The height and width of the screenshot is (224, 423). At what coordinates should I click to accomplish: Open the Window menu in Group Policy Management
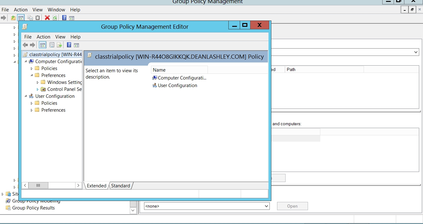[x=56, y=10]
